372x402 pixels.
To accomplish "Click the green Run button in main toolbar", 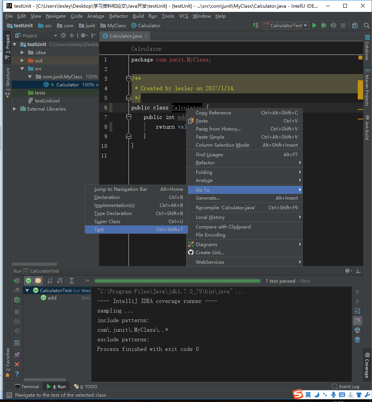I will pos(314,25).
